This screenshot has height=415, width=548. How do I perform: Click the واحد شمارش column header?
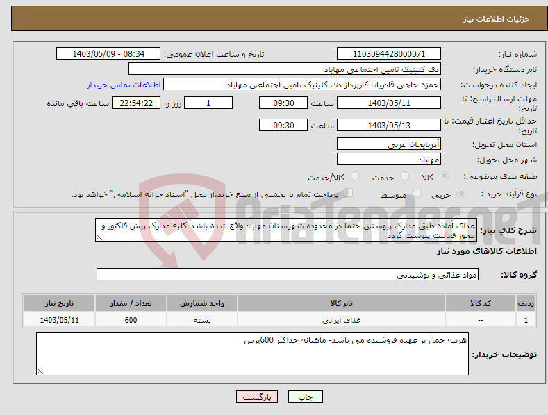tap(202, 303)
